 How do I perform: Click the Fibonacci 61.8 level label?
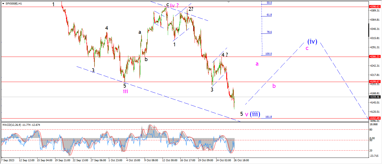point(269,15)
